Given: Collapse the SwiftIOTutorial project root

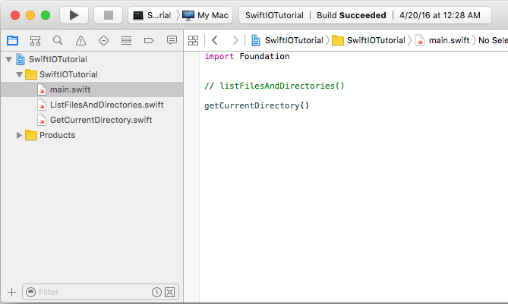Looking at the screenshot, I should [9, 59].
